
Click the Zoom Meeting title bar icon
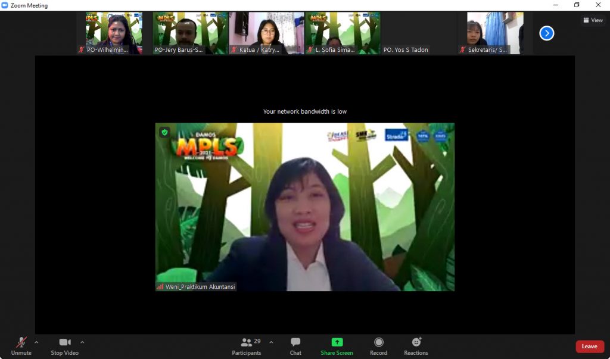[5, 5]
